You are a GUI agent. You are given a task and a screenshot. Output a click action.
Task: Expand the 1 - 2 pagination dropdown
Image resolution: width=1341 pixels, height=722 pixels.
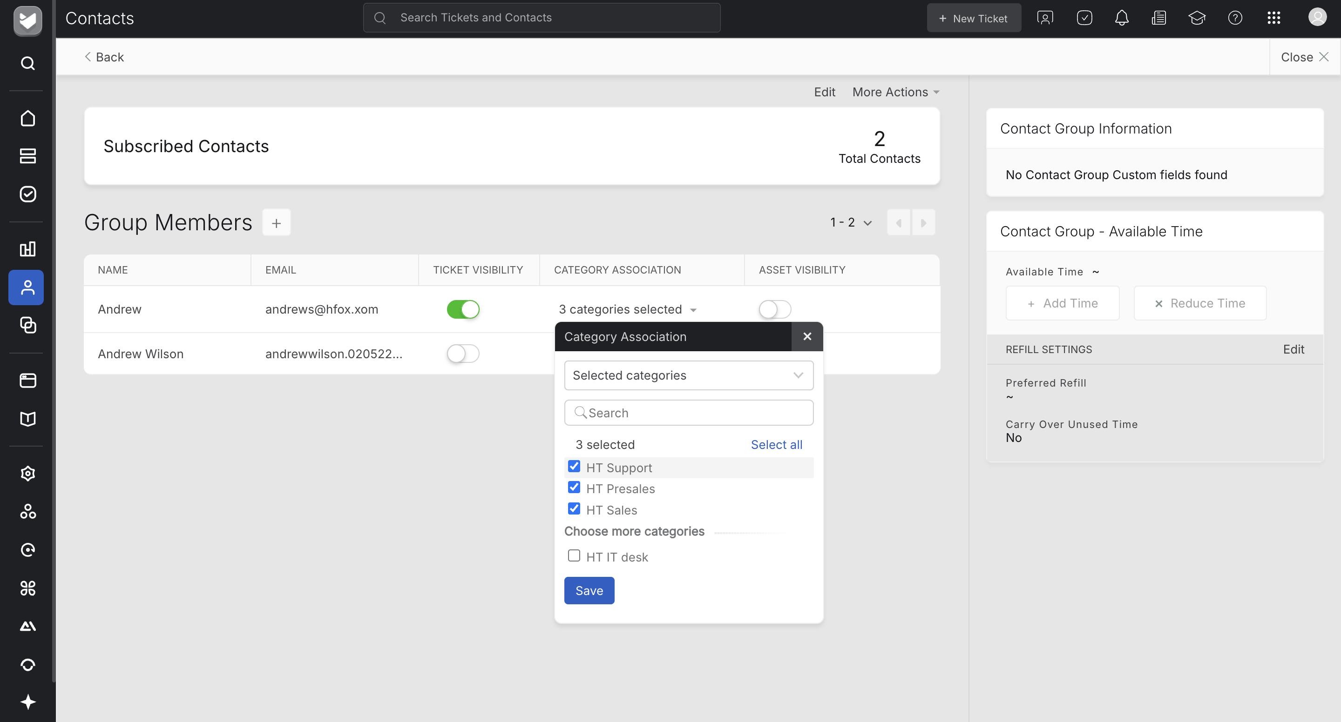click(x=851, y=223)
